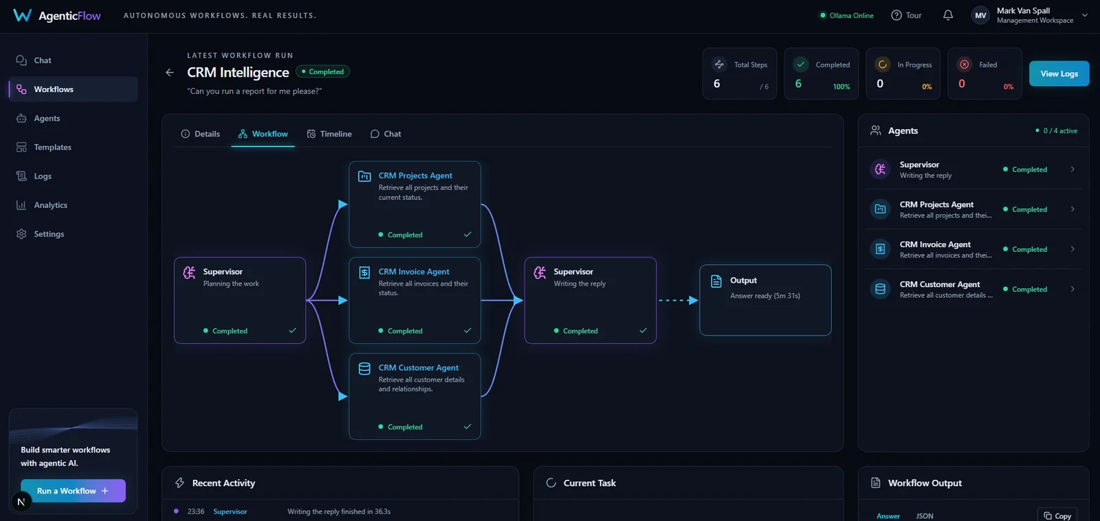1100x521 pixels.
Task: Select the Answer output tab
Action: 888,516
